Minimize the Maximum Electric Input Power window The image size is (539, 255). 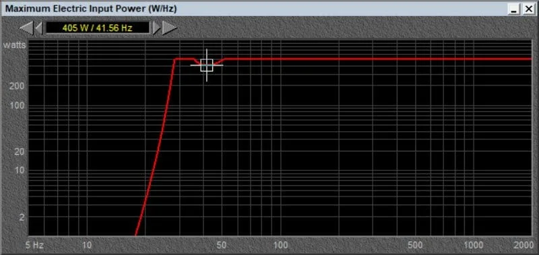[514, 9]
